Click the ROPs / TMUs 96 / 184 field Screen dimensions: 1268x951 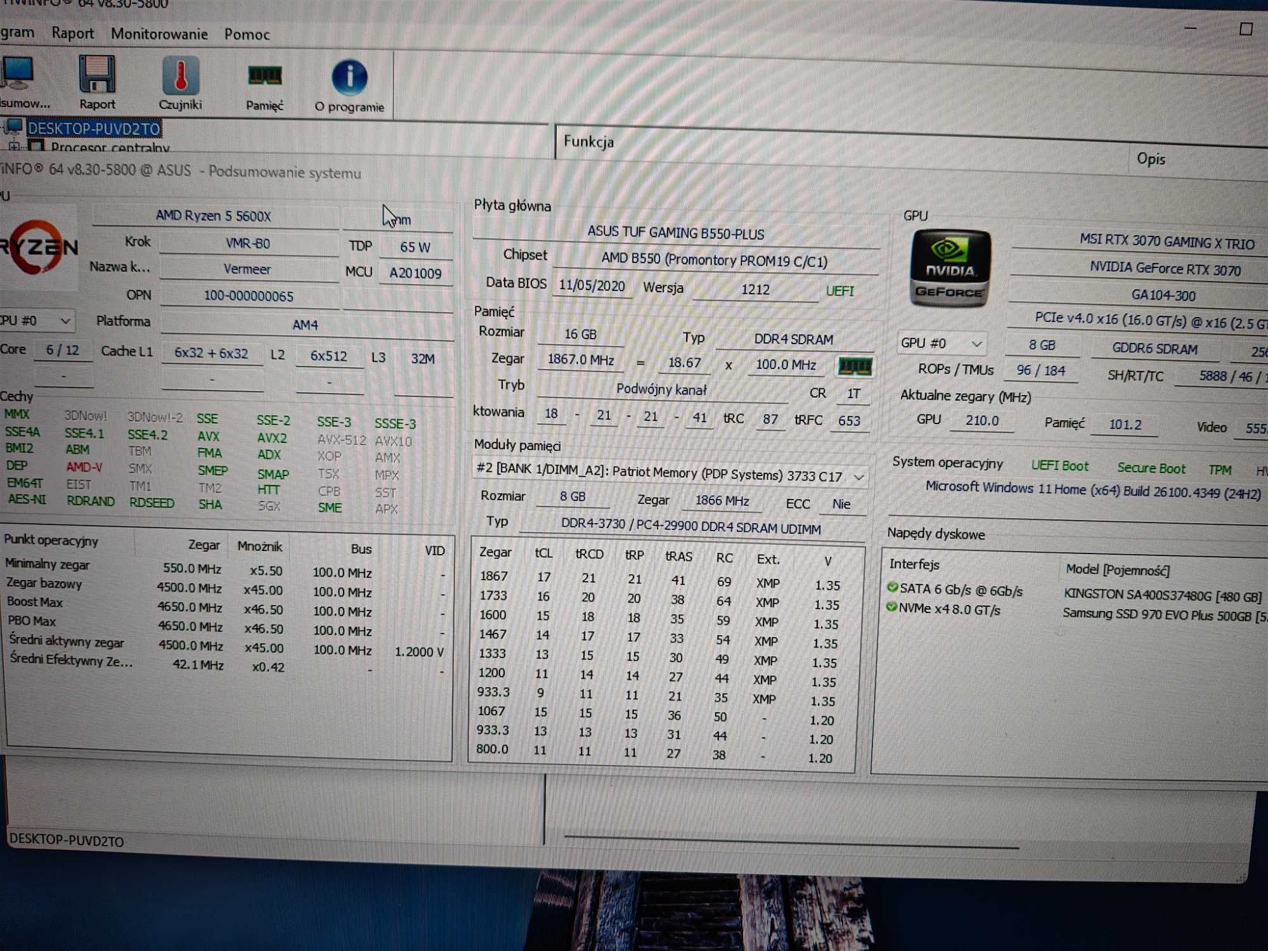pyautogui.click(x=1040, y=370)
